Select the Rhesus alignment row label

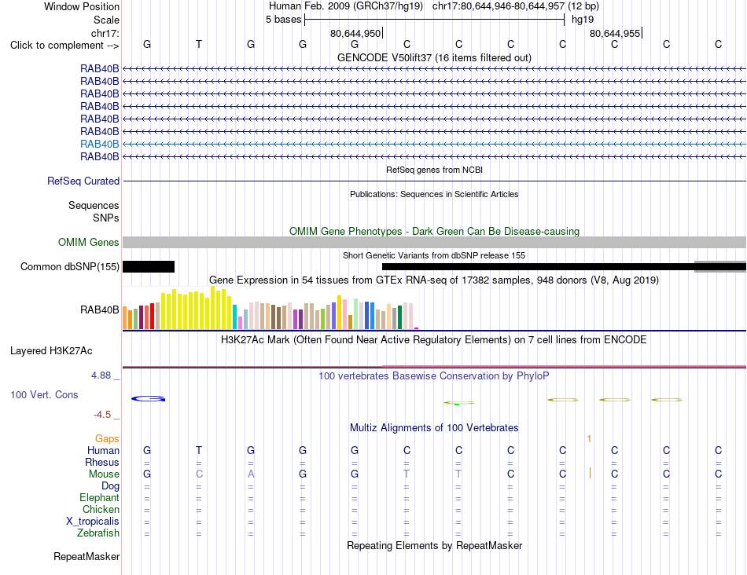pos(102,462)
